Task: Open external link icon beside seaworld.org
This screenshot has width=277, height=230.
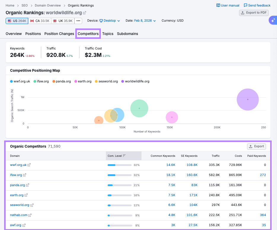Action: coord(32,205)
